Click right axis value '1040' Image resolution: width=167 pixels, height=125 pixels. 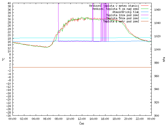157,23
